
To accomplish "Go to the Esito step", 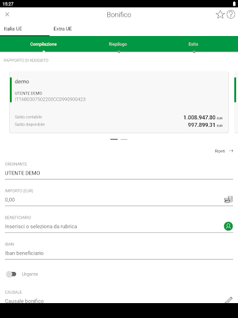I will [193, 44].
